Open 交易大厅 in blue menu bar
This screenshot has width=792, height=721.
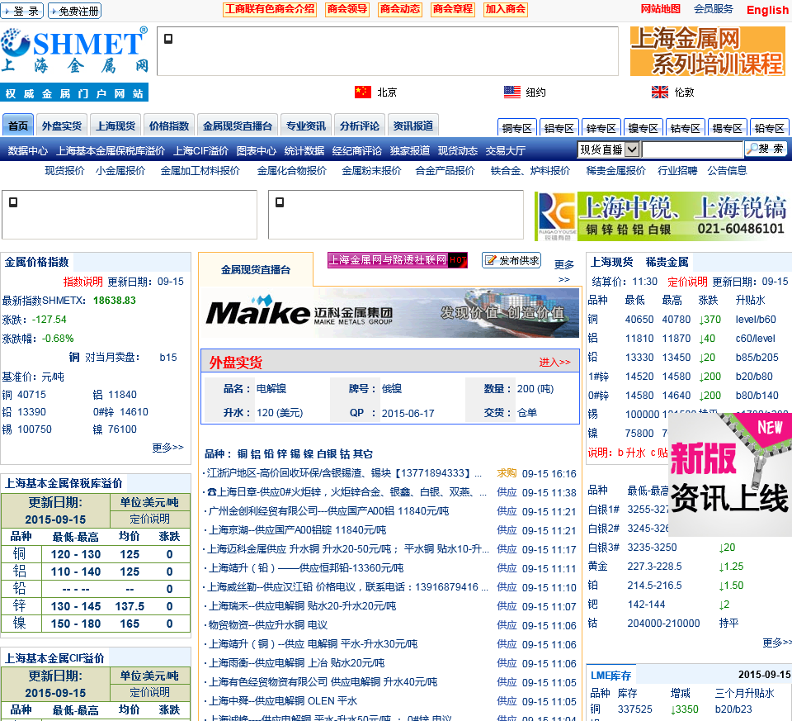click(505, 150)
